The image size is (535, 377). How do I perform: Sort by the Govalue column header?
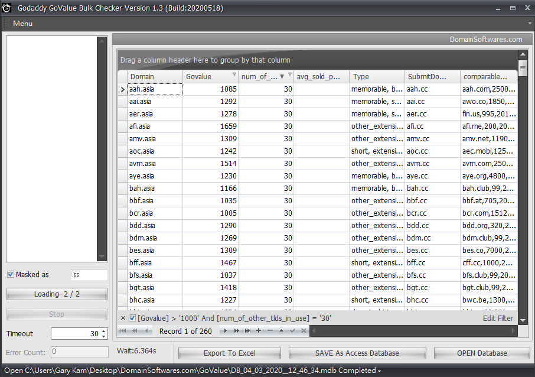click(210, 76)
